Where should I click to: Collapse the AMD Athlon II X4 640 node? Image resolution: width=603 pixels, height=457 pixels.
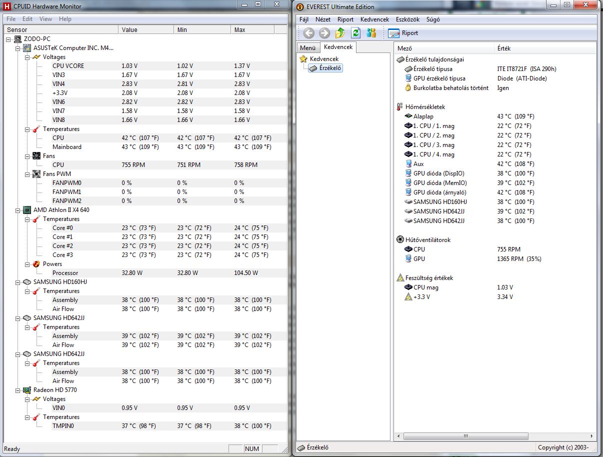[x=18, y=210]
